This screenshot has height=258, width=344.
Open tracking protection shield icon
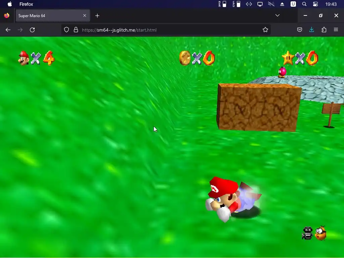[x=67, y=30]
